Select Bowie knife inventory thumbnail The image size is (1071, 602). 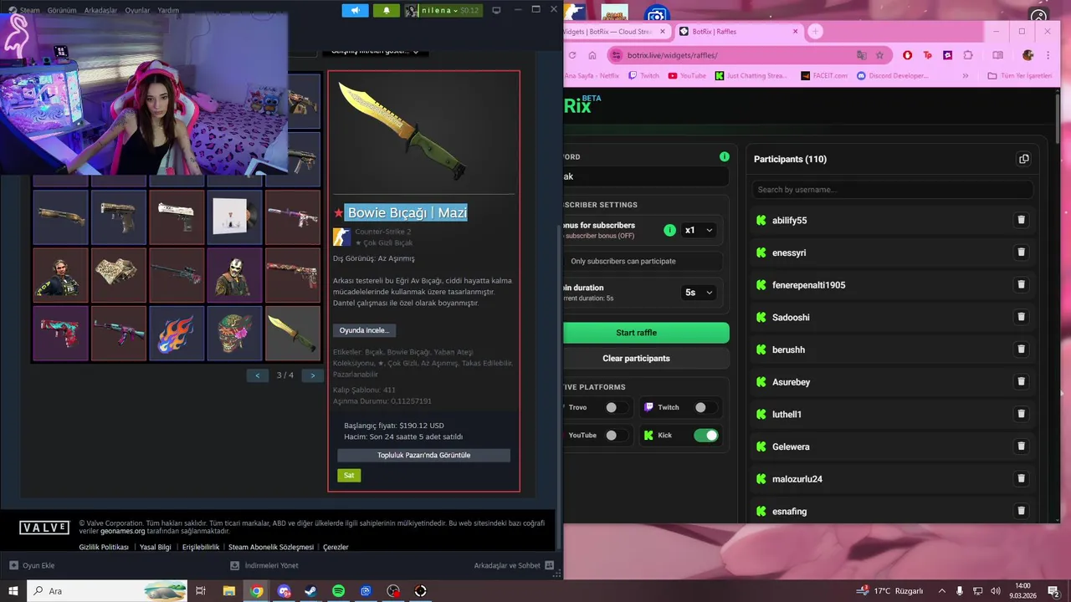click(293, 334)
